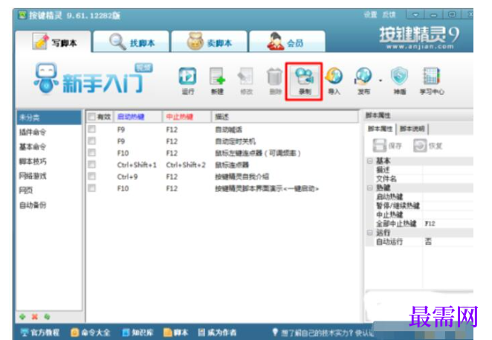
Task: Check the box for 自动定时关机 script
Action: pos(91,141)
